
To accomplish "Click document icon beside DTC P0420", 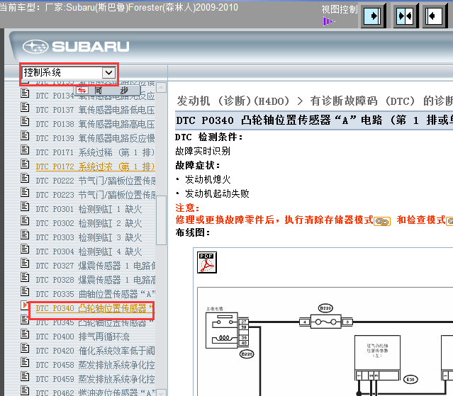I will coord(25,348).
